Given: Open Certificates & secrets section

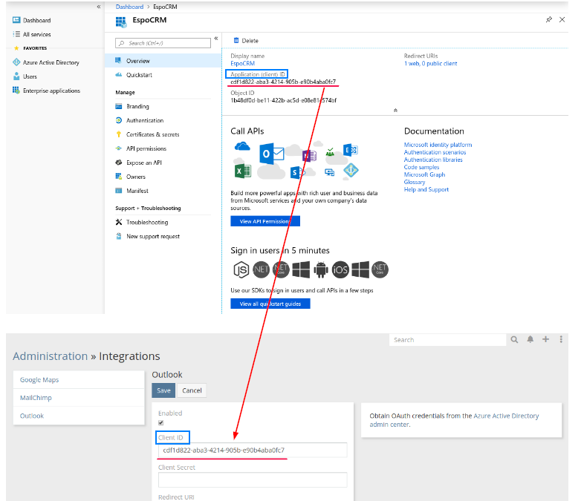Looking at the screenshot, I should (x=152, y=134).
